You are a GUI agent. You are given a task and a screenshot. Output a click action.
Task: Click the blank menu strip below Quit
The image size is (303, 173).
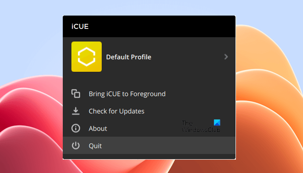(x=149, y=157)
